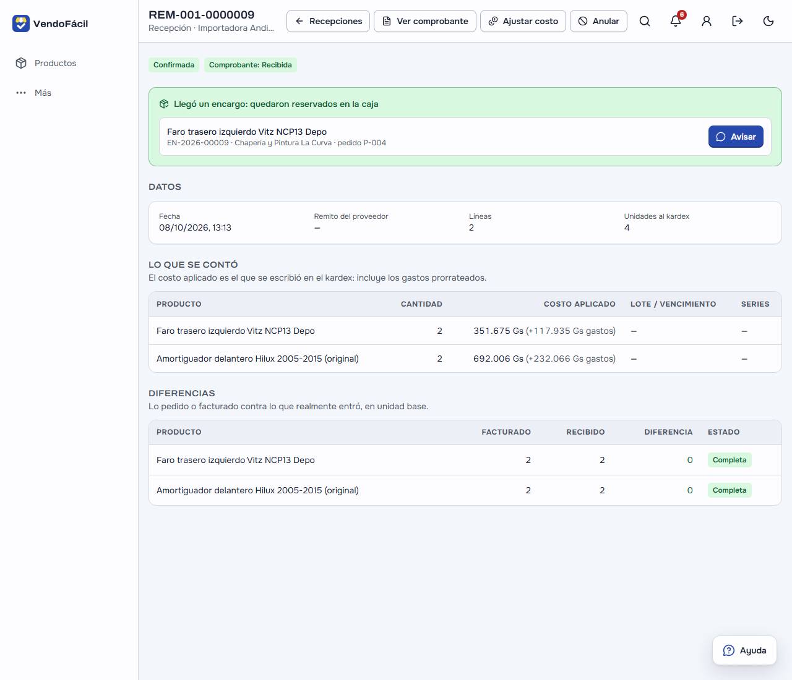Open the search magnifier icon
This screenshot has width=792, height=680.
645,21
